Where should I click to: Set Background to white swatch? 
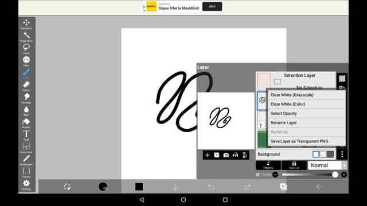pos(316,154)
